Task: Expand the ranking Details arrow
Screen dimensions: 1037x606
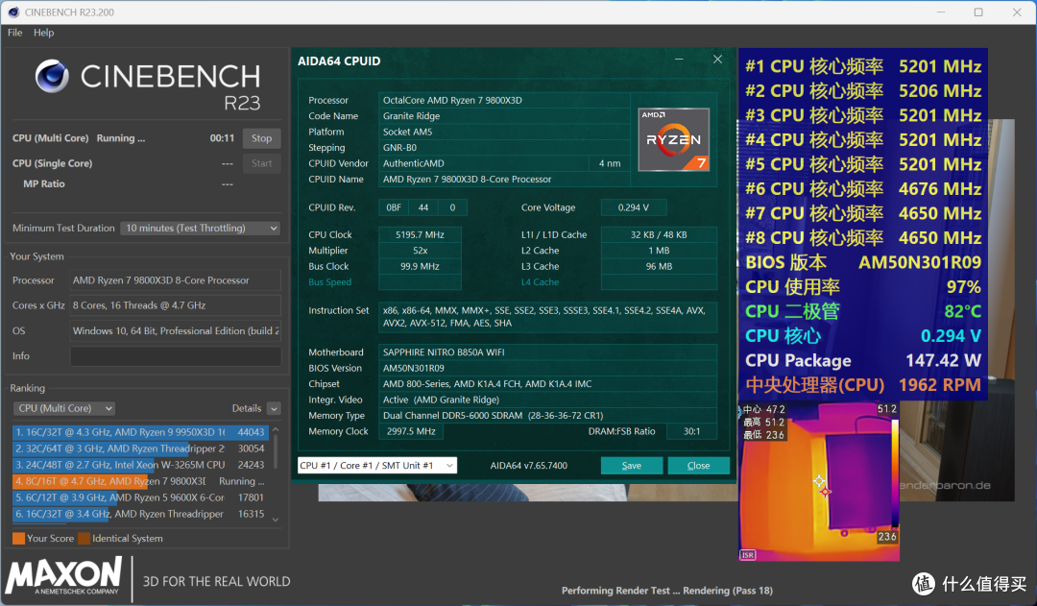Action: tap(274, 409)
